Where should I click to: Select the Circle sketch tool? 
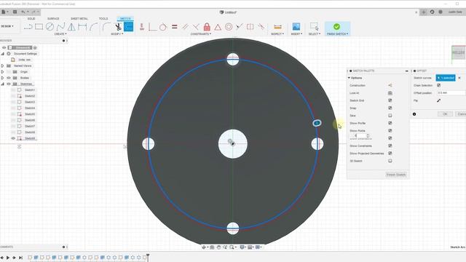[50, 27]
